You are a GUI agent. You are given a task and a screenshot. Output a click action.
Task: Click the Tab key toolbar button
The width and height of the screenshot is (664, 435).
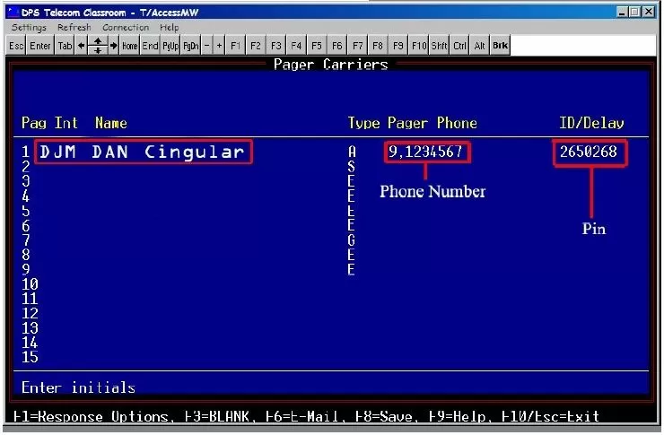click(65, 45)
